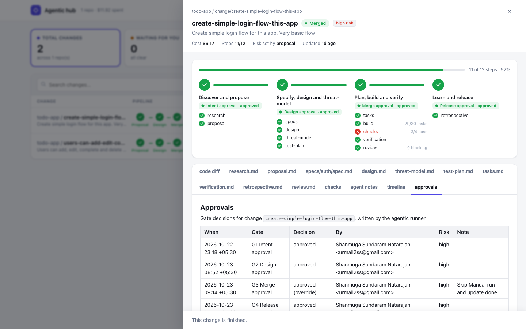The width and height of the screenshot is (526, 329).
Task: View the design.md tab
Action: tap(374, 171)
